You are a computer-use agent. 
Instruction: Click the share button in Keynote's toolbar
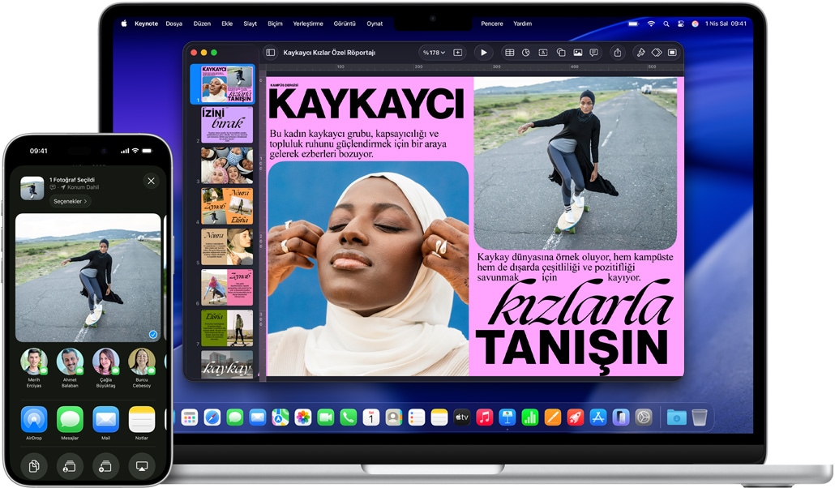pos(619,52)
